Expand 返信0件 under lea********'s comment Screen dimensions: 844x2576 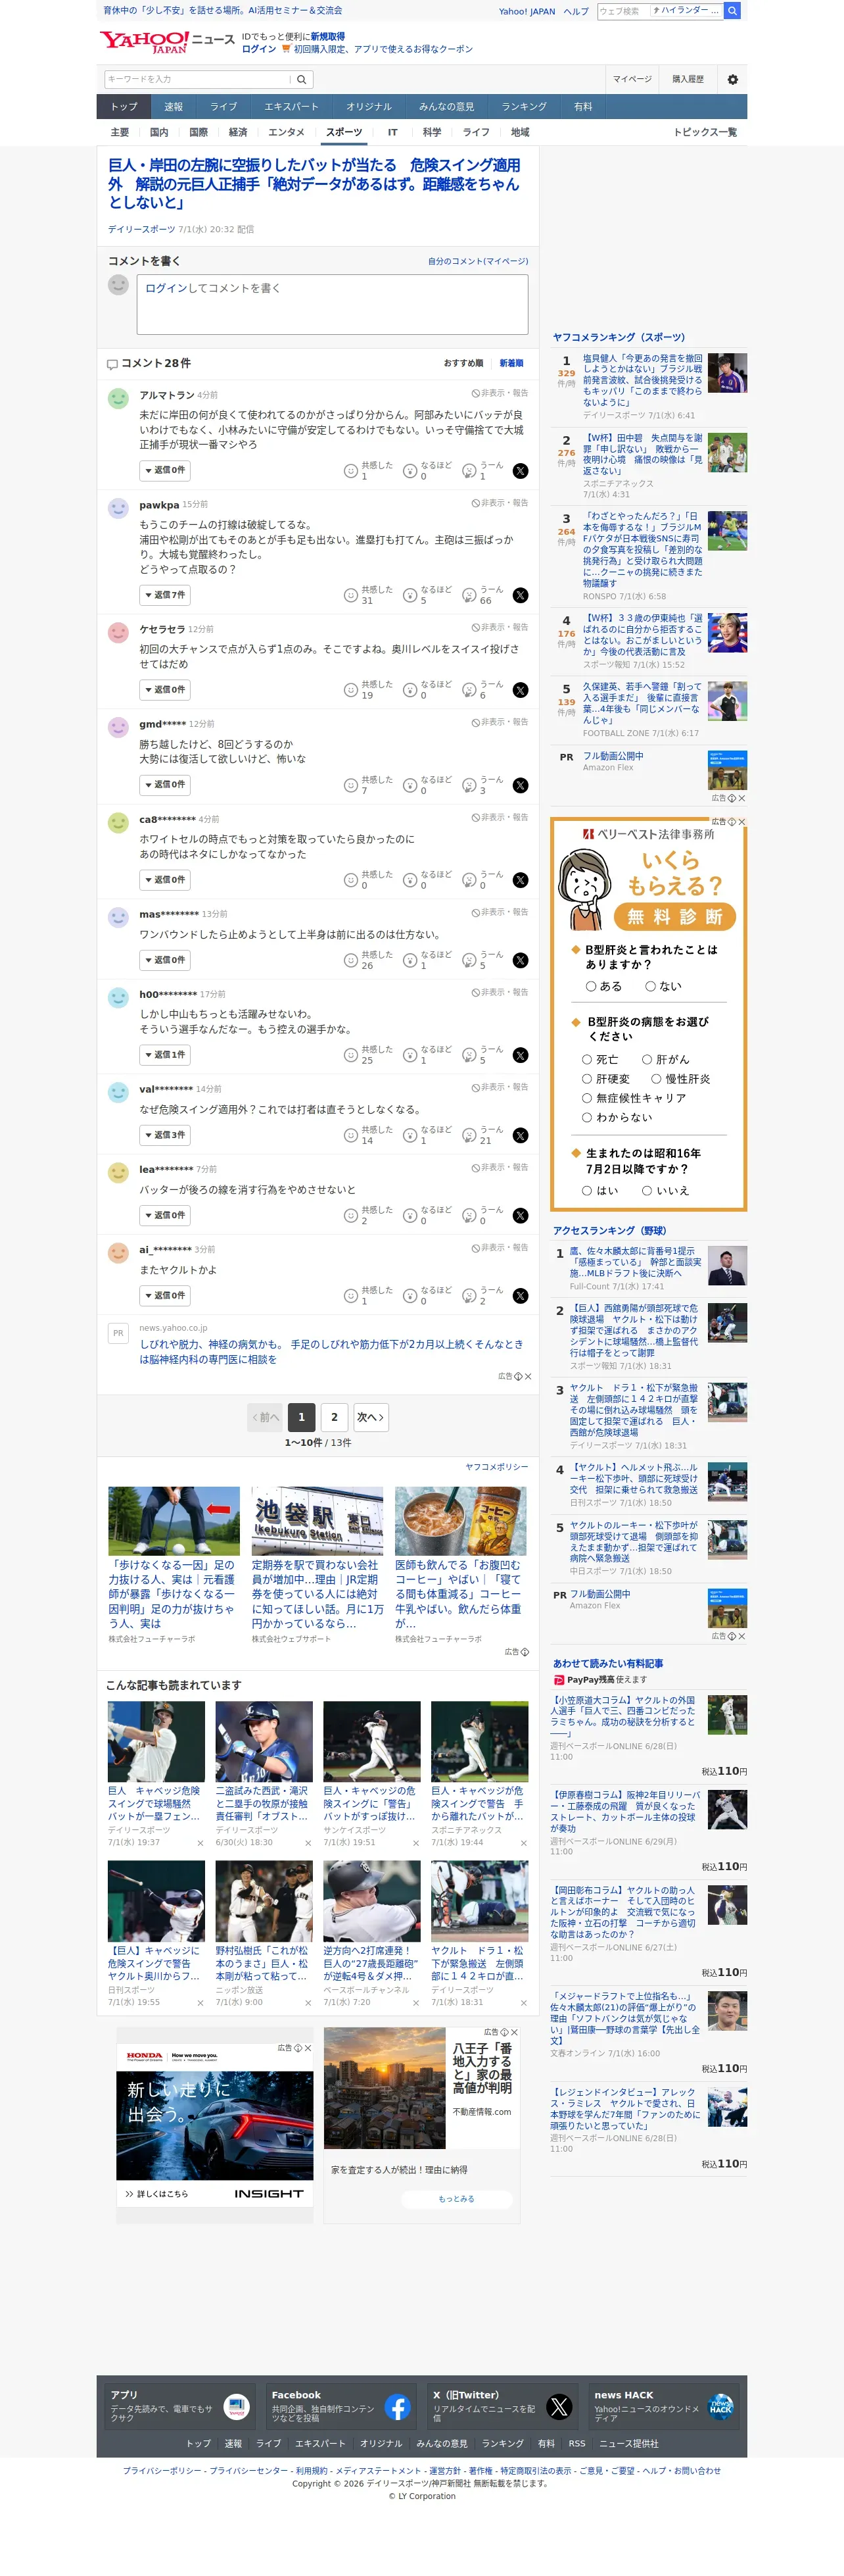tap(165, 1215)
